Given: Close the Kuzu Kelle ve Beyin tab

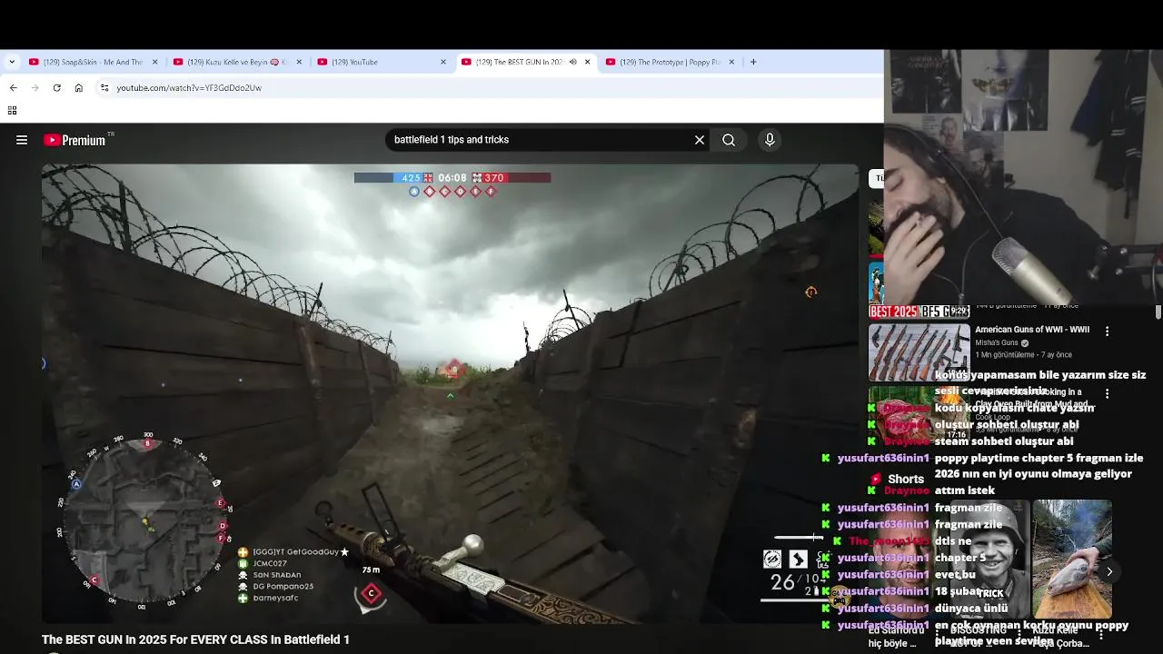Looking at the screenshot, I should point(299,62).
